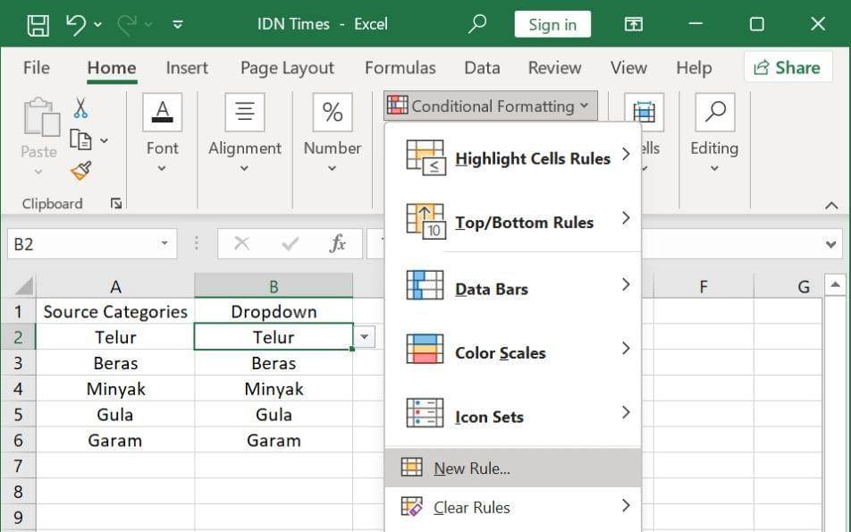Viewport: 851px width, 532px height.
Task: Switch to the Formulas tab
Action: click(x=400, y=67)
